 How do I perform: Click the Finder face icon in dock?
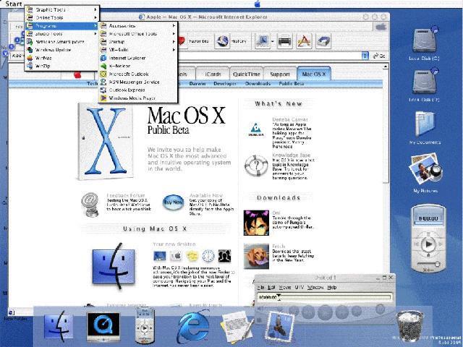click(x=59, y=327)
